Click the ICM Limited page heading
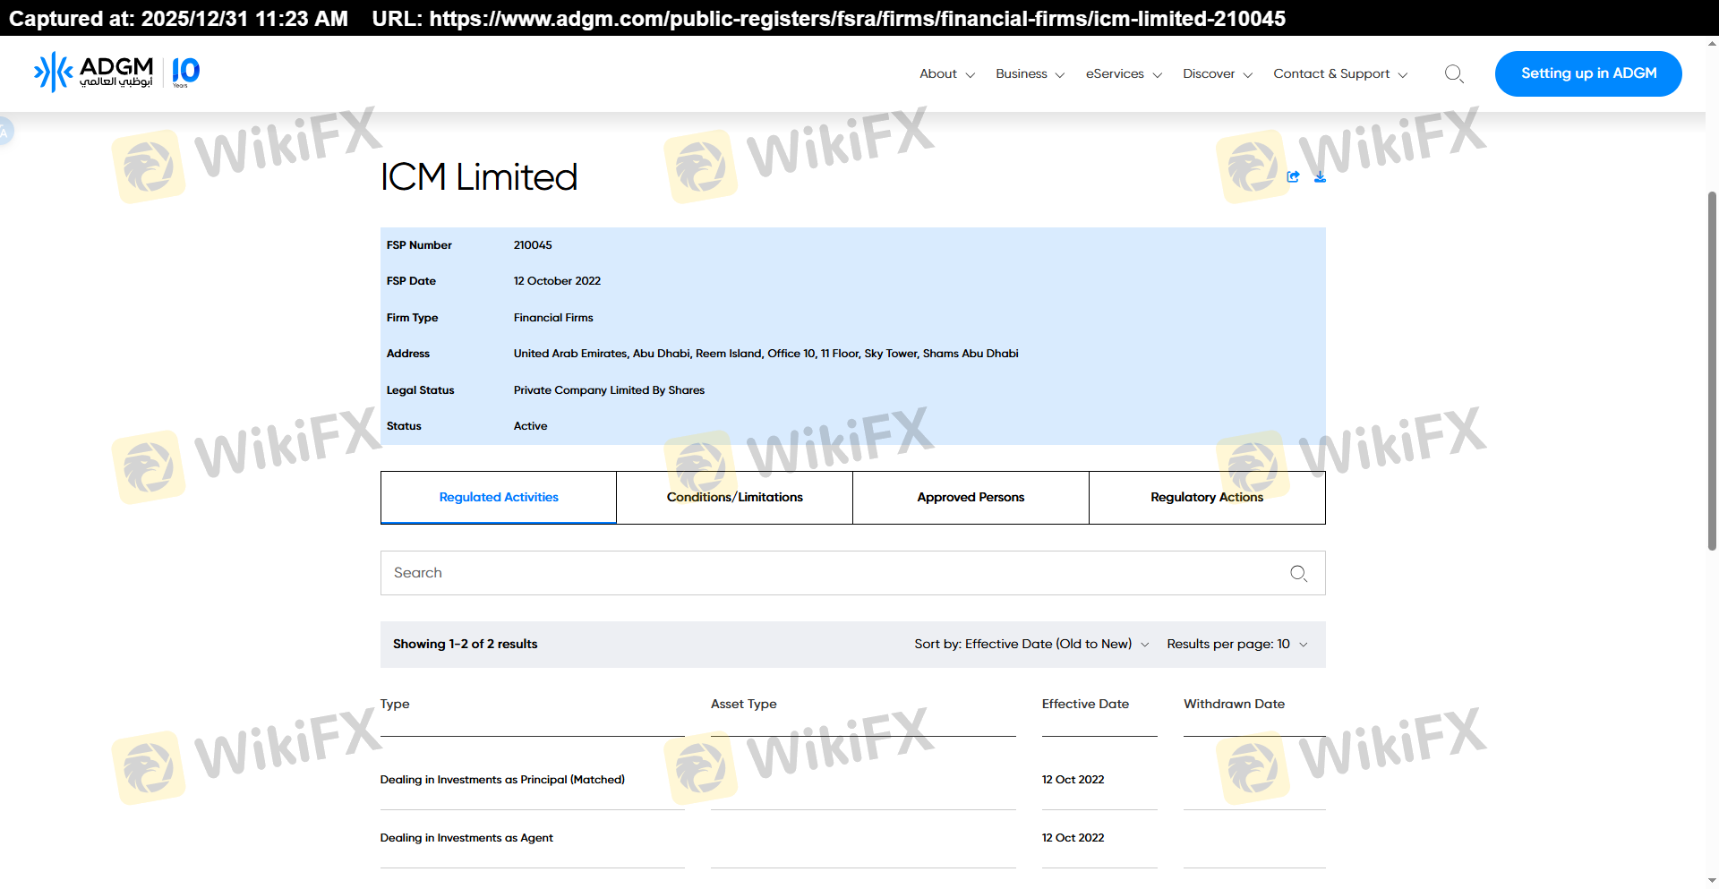Image resolution: width=1719 pixels, height=889 pixels. tap(479, 176)
